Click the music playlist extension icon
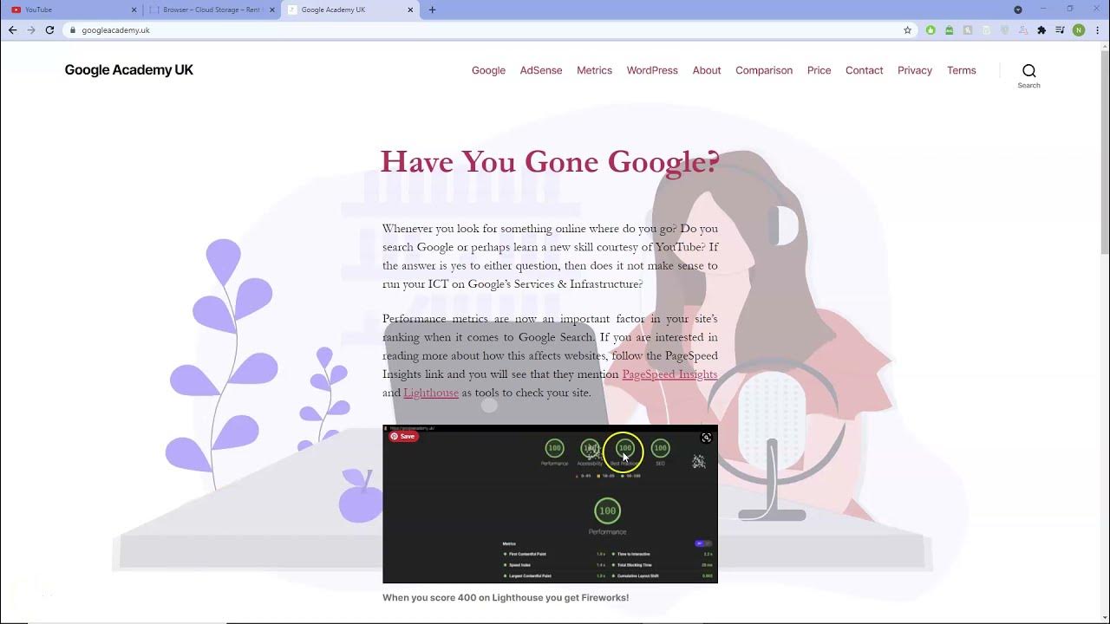 coord(1061,29)
